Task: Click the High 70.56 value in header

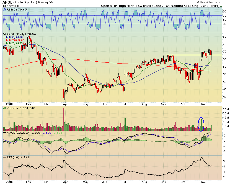Action: pyautogui.click(x=126, y=6)
